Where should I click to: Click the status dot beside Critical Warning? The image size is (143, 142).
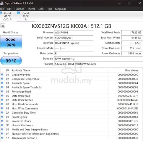(2, 75)
